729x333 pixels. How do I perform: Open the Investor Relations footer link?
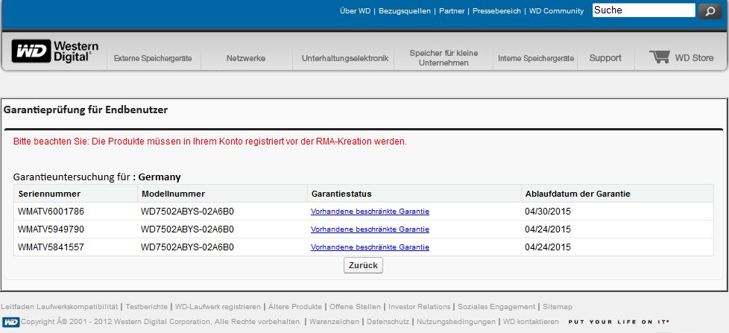420,307
